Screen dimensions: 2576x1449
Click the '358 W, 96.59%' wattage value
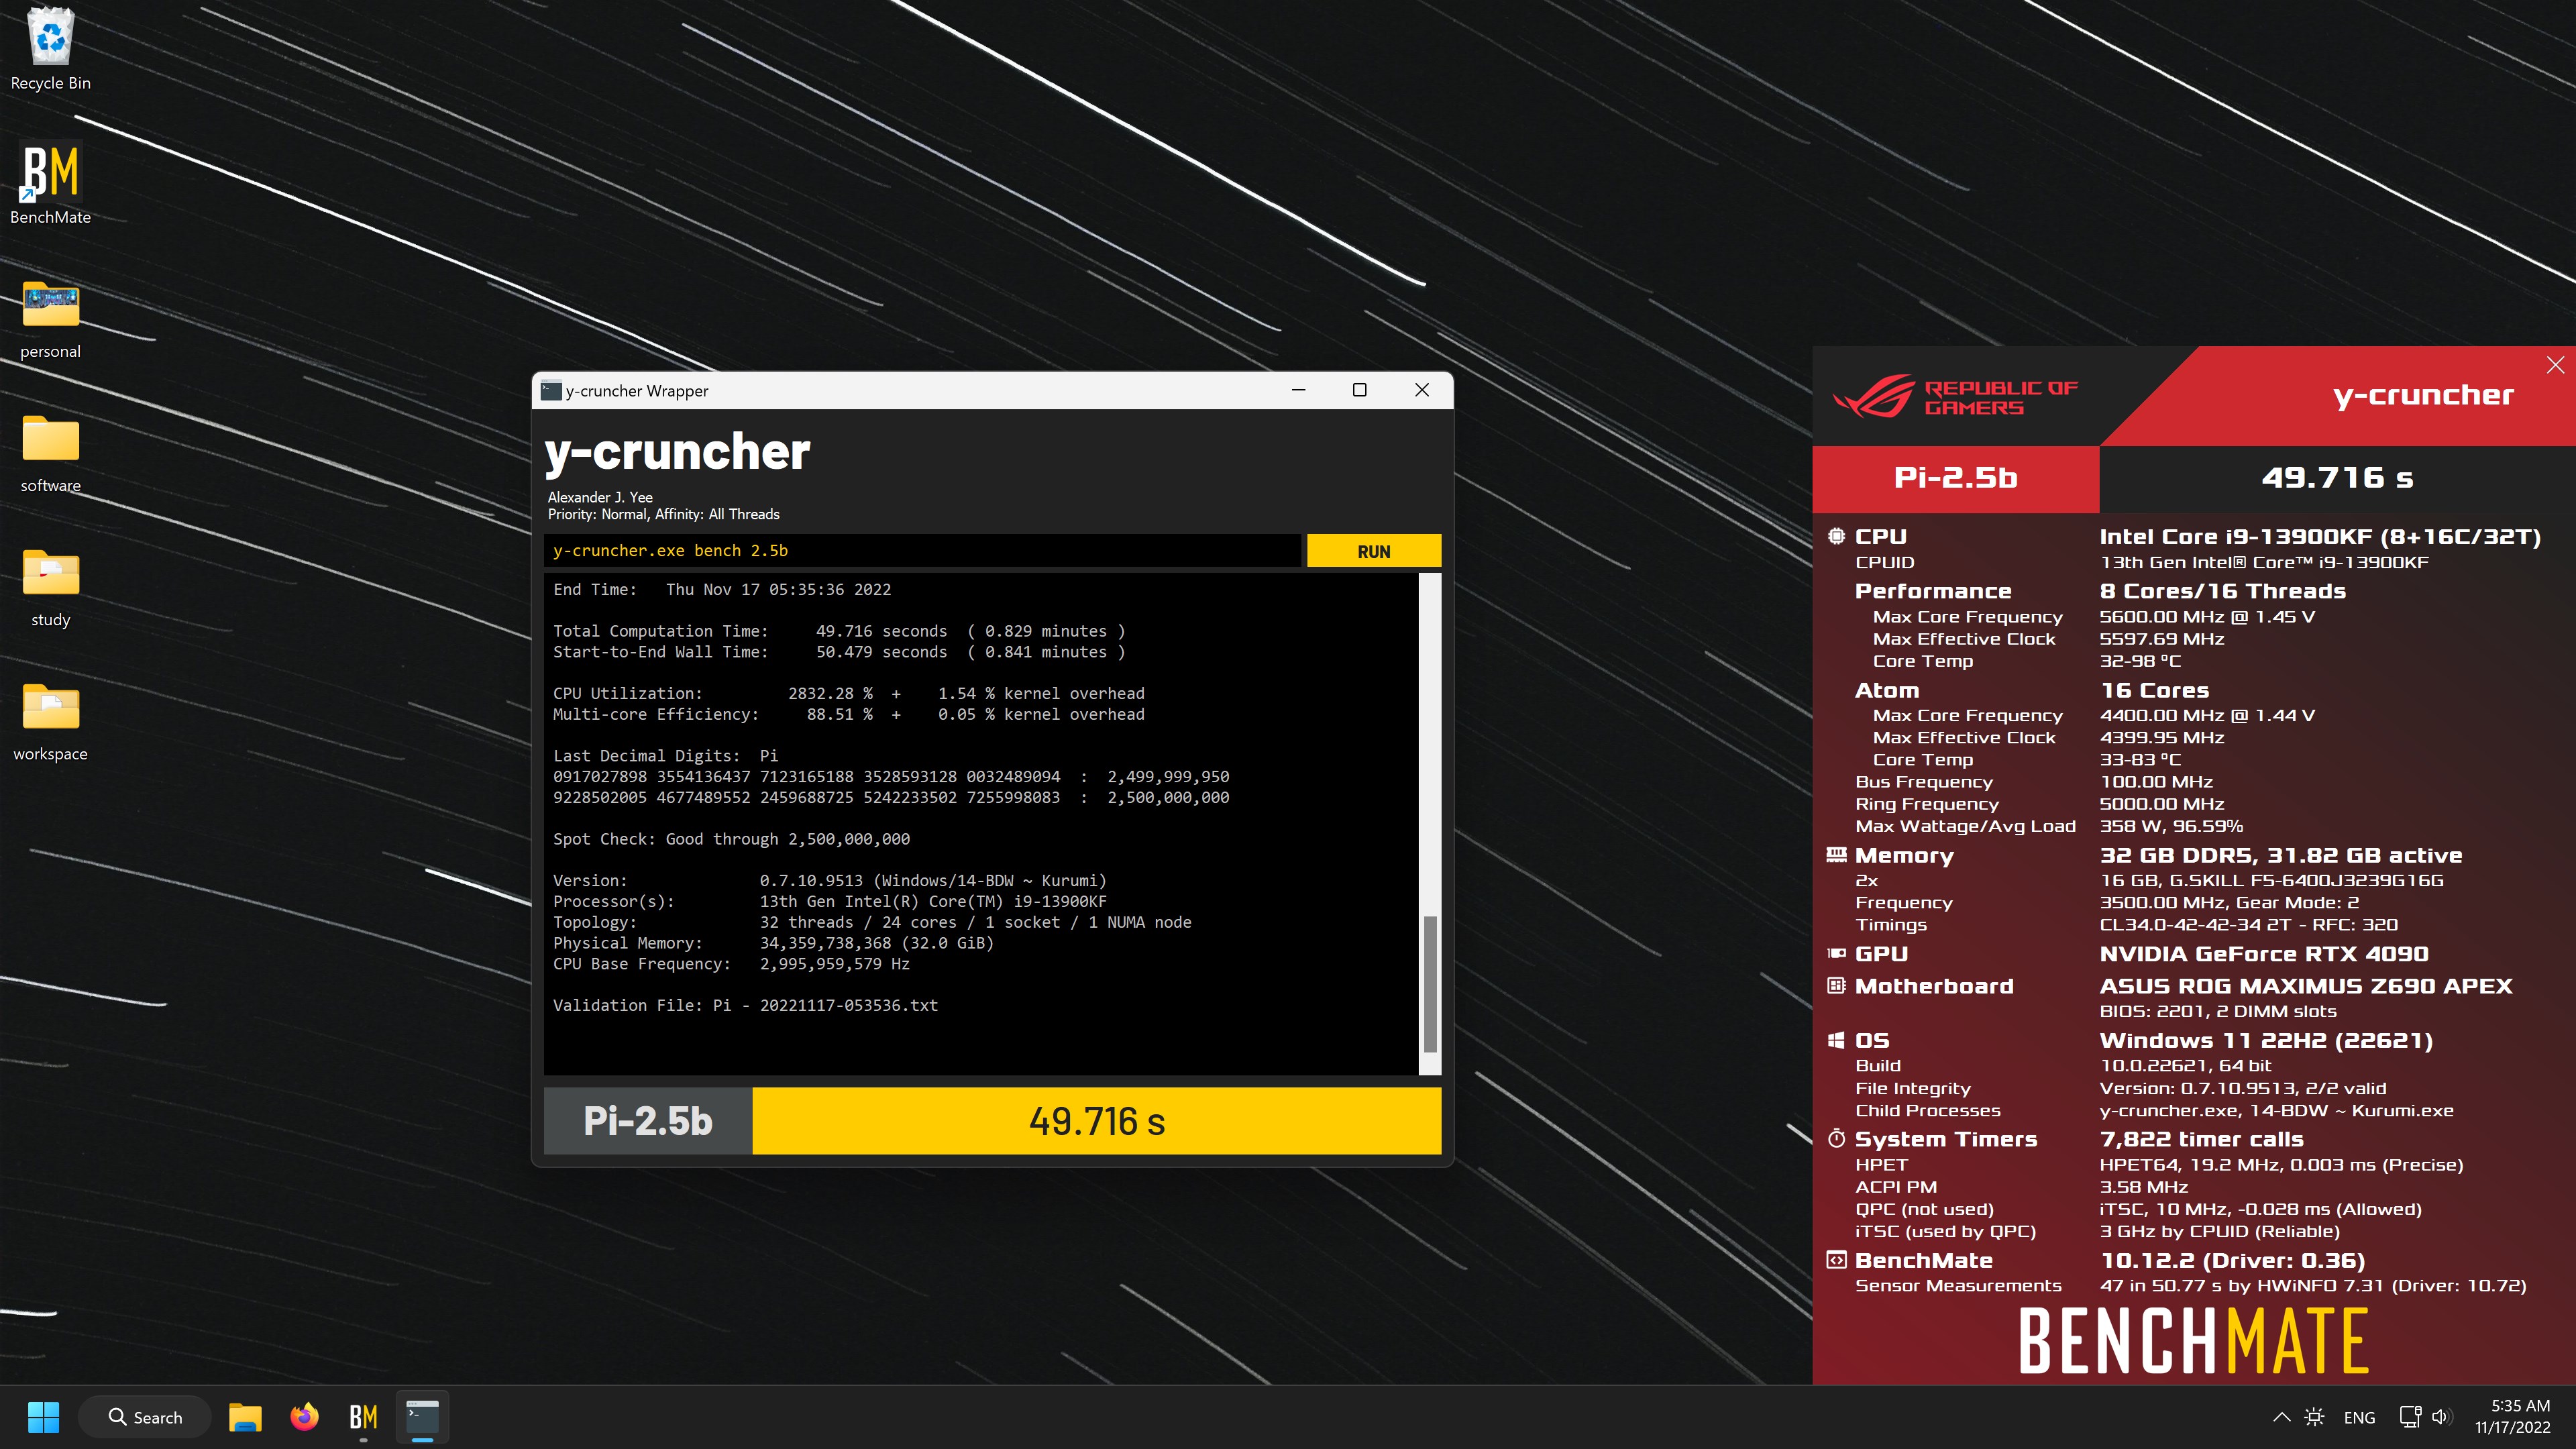tap(2171, 827)
